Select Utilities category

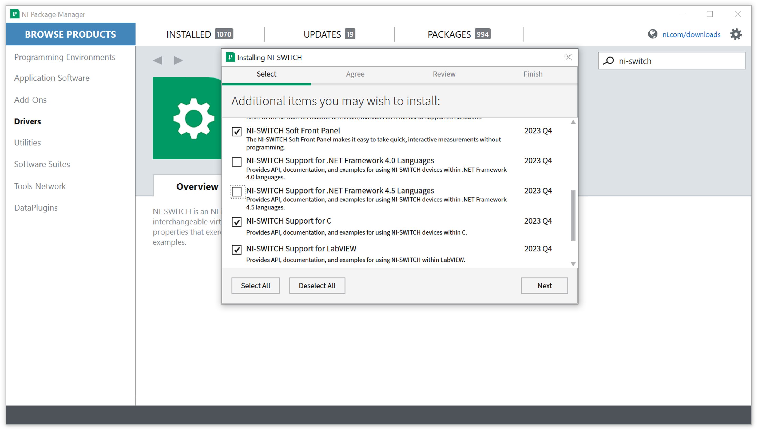point(28,143)
